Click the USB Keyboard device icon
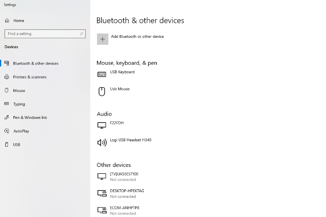The image size is (326, 217). coord(101,75)
